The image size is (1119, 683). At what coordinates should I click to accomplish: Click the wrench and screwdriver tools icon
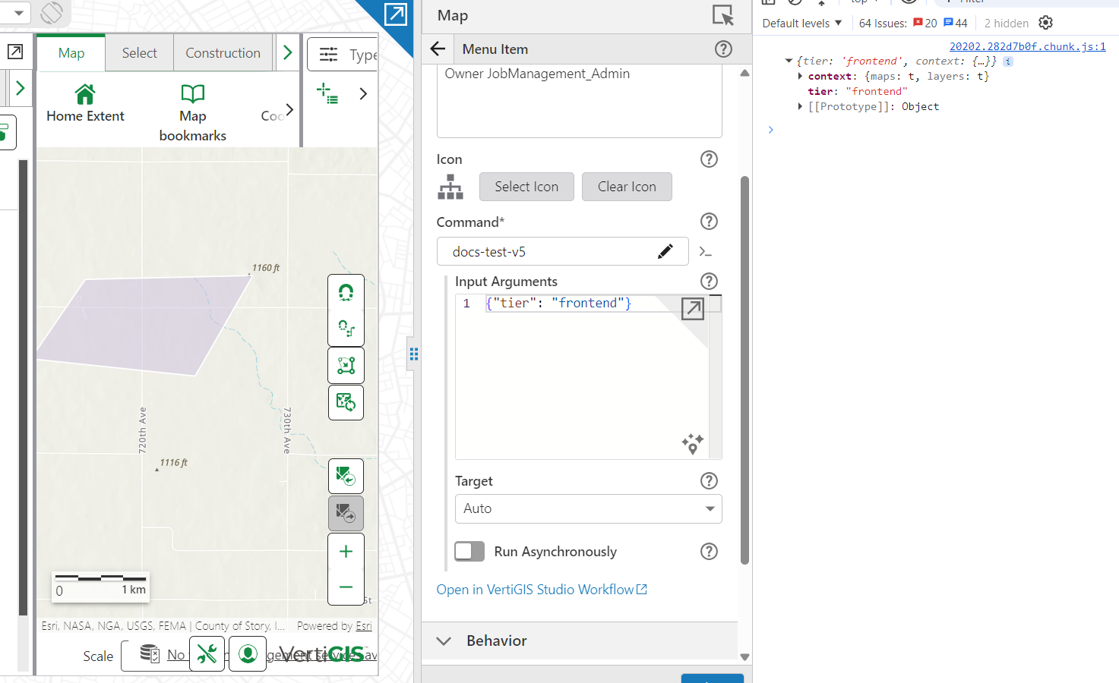click(x=207, y=653)
